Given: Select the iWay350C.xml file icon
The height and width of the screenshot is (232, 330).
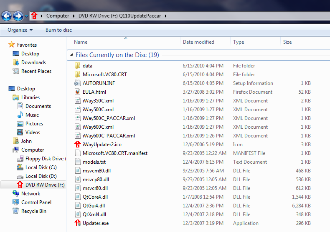Looking at the screenshot, I should (x=77, y=101).
